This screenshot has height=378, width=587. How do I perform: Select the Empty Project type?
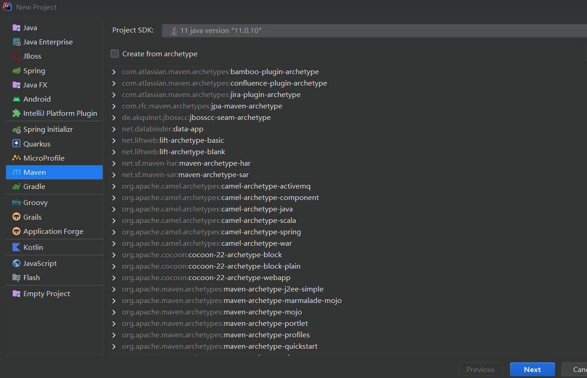point(54,294)
